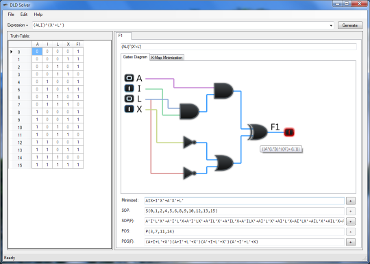This screenshot has height=264, width=370.
Task: Switch to the K-Map Minimization tab
Action: [166, 58]
